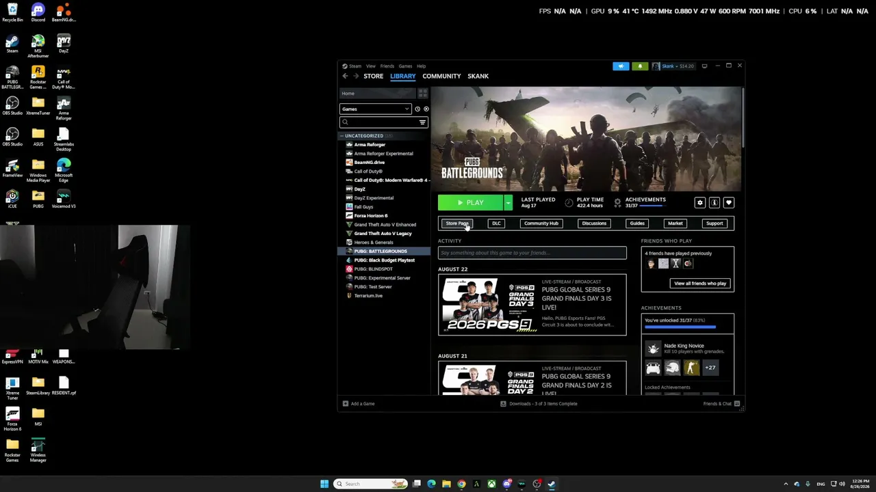
Task: Open the Xbox app in taskbar
Action: (x=491, y=484)
